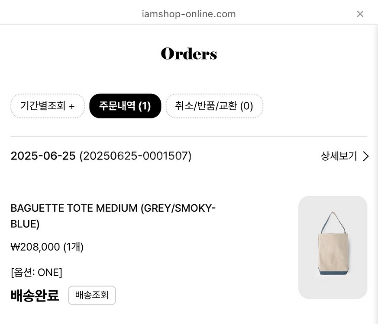Click the iamshop-online.com address text
The height and width of the screenshot is (324, 378).
coord(189,14)
